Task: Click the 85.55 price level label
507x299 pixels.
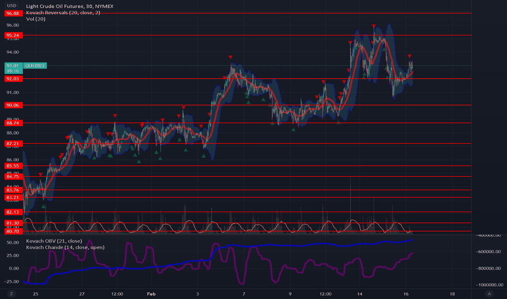Action: (13, 166)
